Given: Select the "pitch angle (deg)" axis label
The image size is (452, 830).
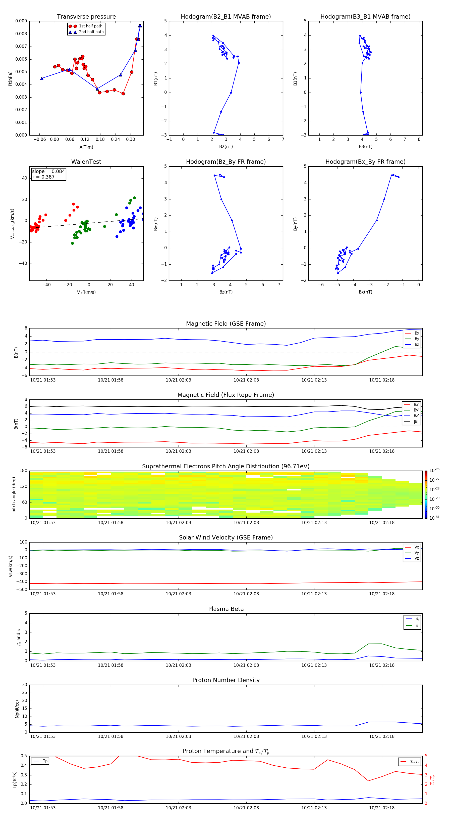Looking at the screenshot, I should [x=14, y=494].
